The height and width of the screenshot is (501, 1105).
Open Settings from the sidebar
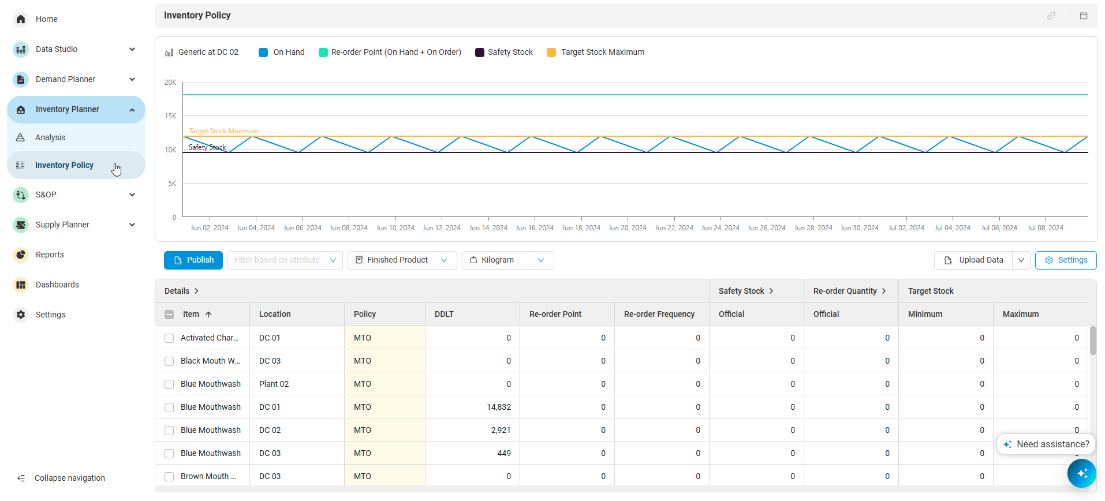(x=50, y=315)
